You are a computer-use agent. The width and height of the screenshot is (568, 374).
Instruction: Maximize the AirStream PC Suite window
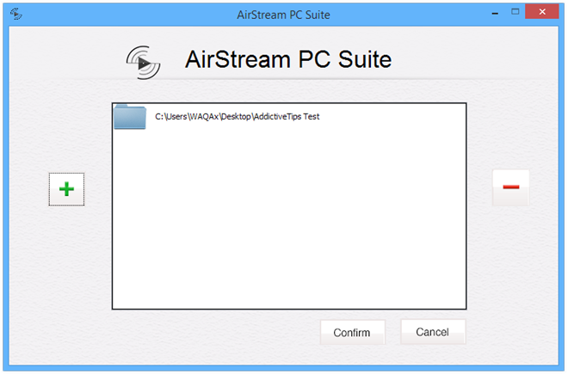pyautogui.click(x=515, y=12)
